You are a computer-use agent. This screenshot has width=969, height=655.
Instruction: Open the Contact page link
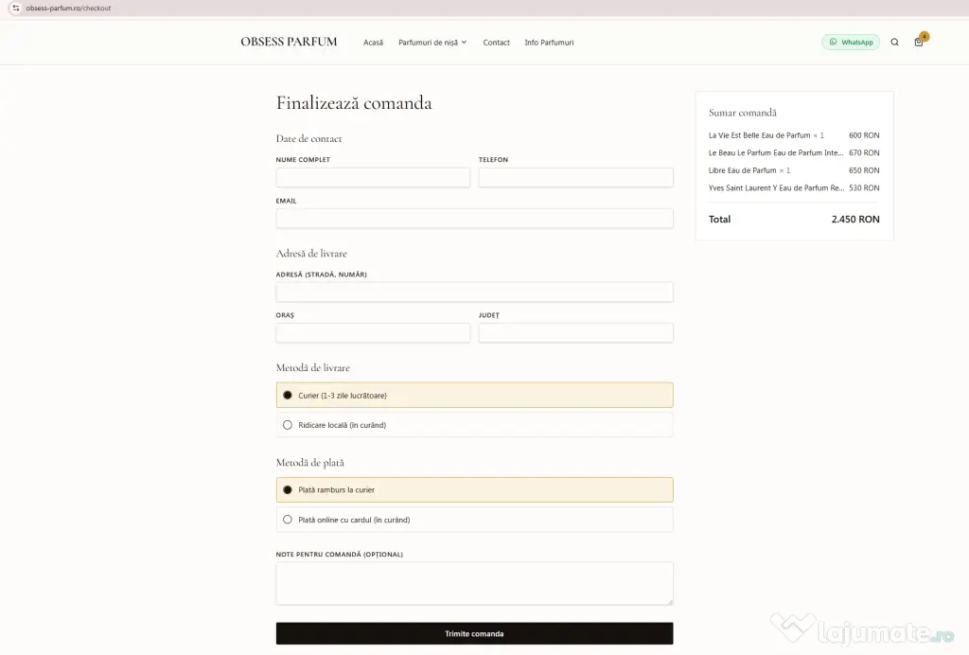click(496, 43)
